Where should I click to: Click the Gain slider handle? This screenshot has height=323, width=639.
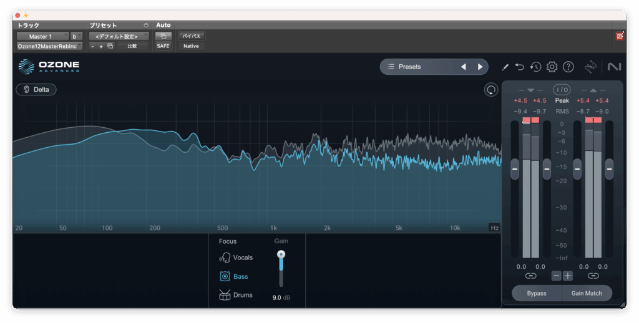[x=281, y=254]
